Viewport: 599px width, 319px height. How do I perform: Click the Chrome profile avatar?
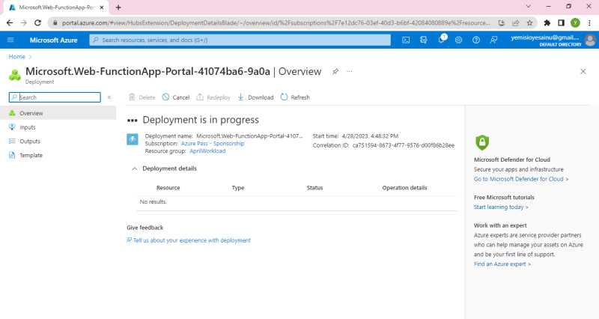coord(575,23)
